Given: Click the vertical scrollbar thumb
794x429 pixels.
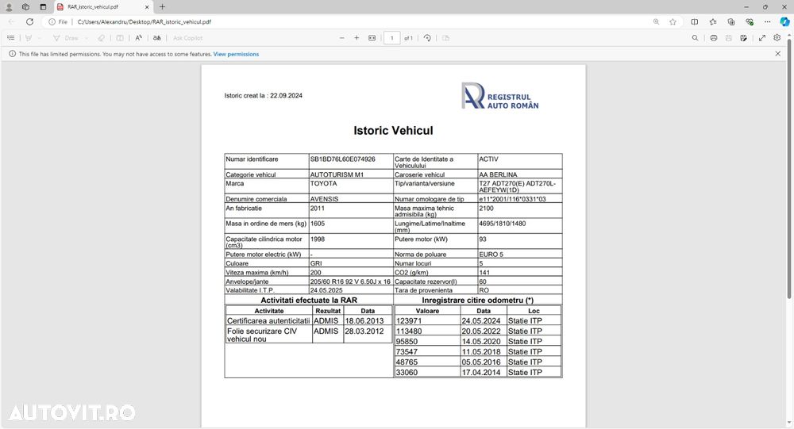Looking at the screenshot, I should (789, 167).
